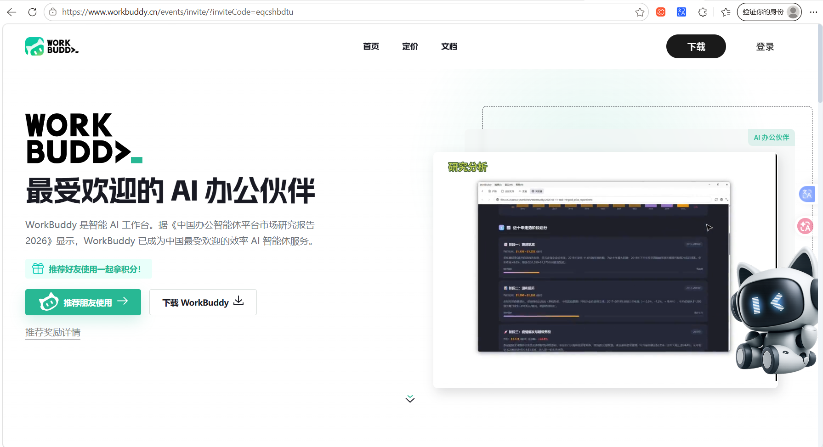This screenshot has width=823, height=447.
Task: Open the red C browser extension
Action: (661, 12)
